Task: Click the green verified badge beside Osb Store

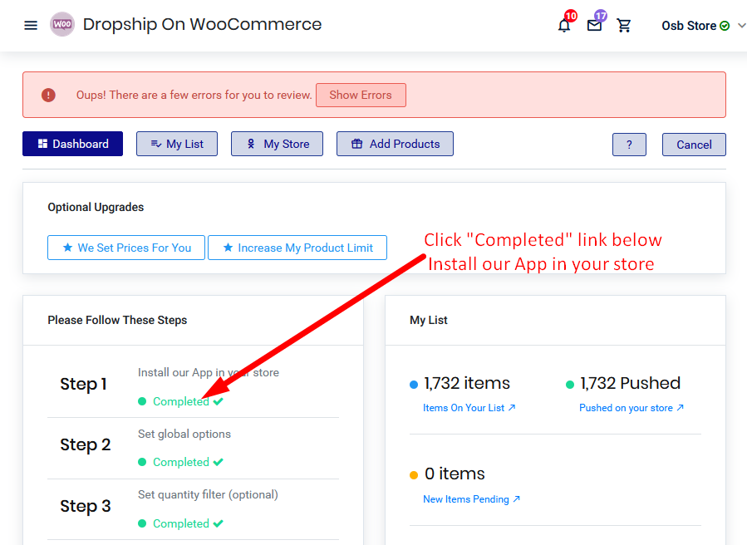Action: pyautogui.click(x=725, y=26)
